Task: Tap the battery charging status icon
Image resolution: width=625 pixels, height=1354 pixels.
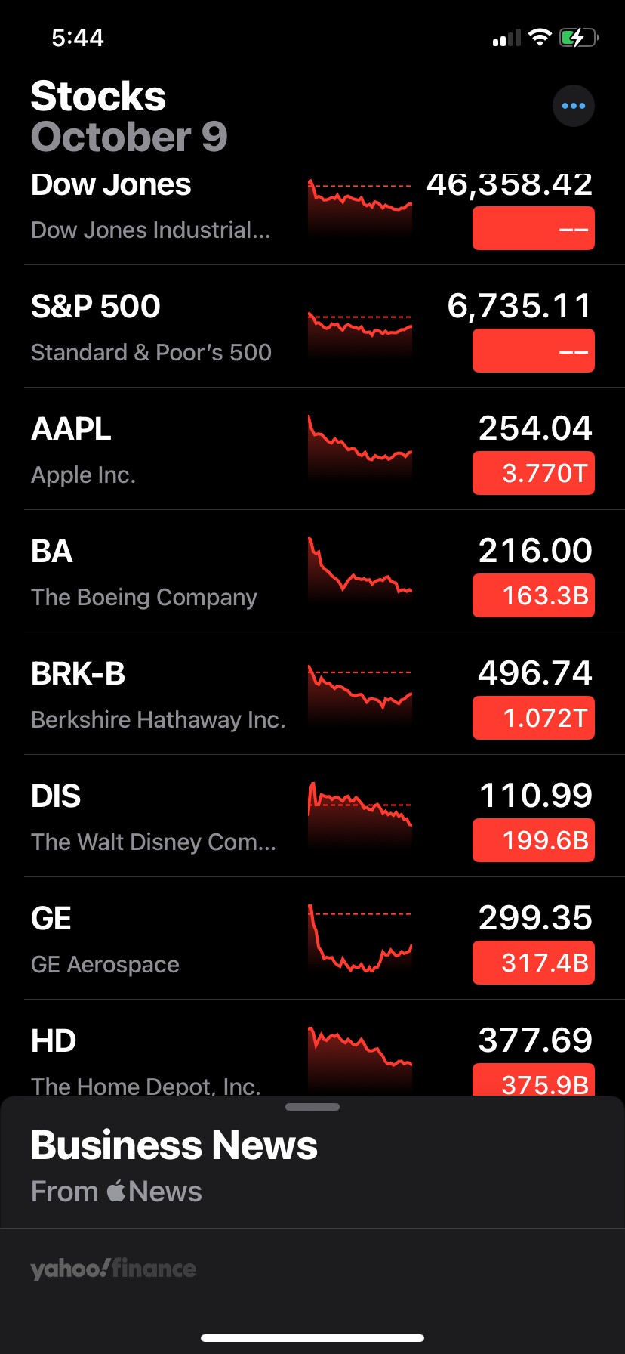Action: (x=578, y=38)
